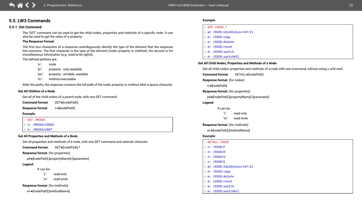Click 'pr /EDID.EdidStatus=F47:E1' in the first example
This screenshot has width=362, height=203.
229,32
